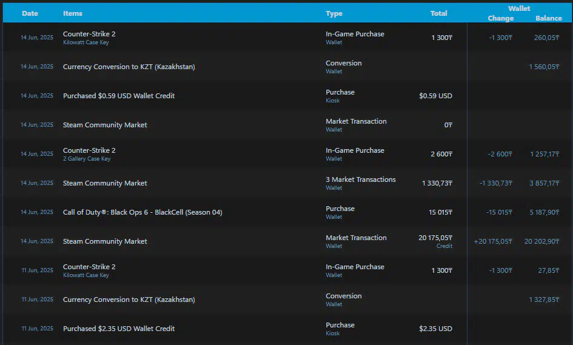Click the 2 600₸ total value
The height and width of the screenshot is (345, 573).
[x=441, y=154]
